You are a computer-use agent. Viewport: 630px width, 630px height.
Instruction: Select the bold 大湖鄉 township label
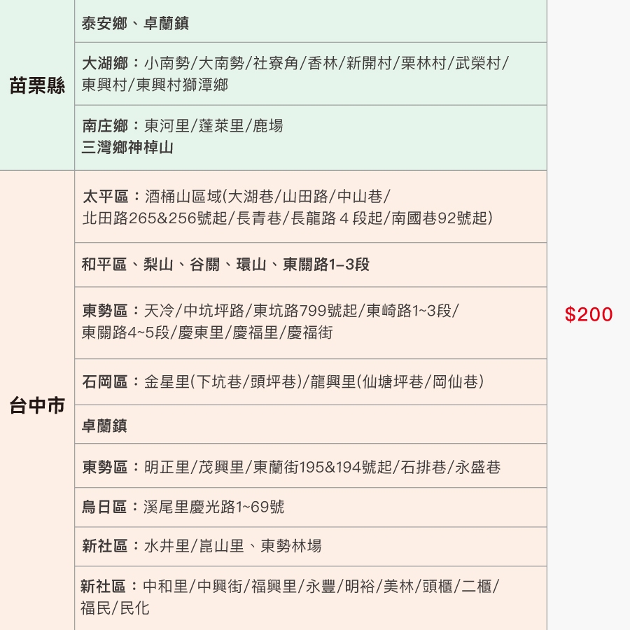tap(105, 63)
